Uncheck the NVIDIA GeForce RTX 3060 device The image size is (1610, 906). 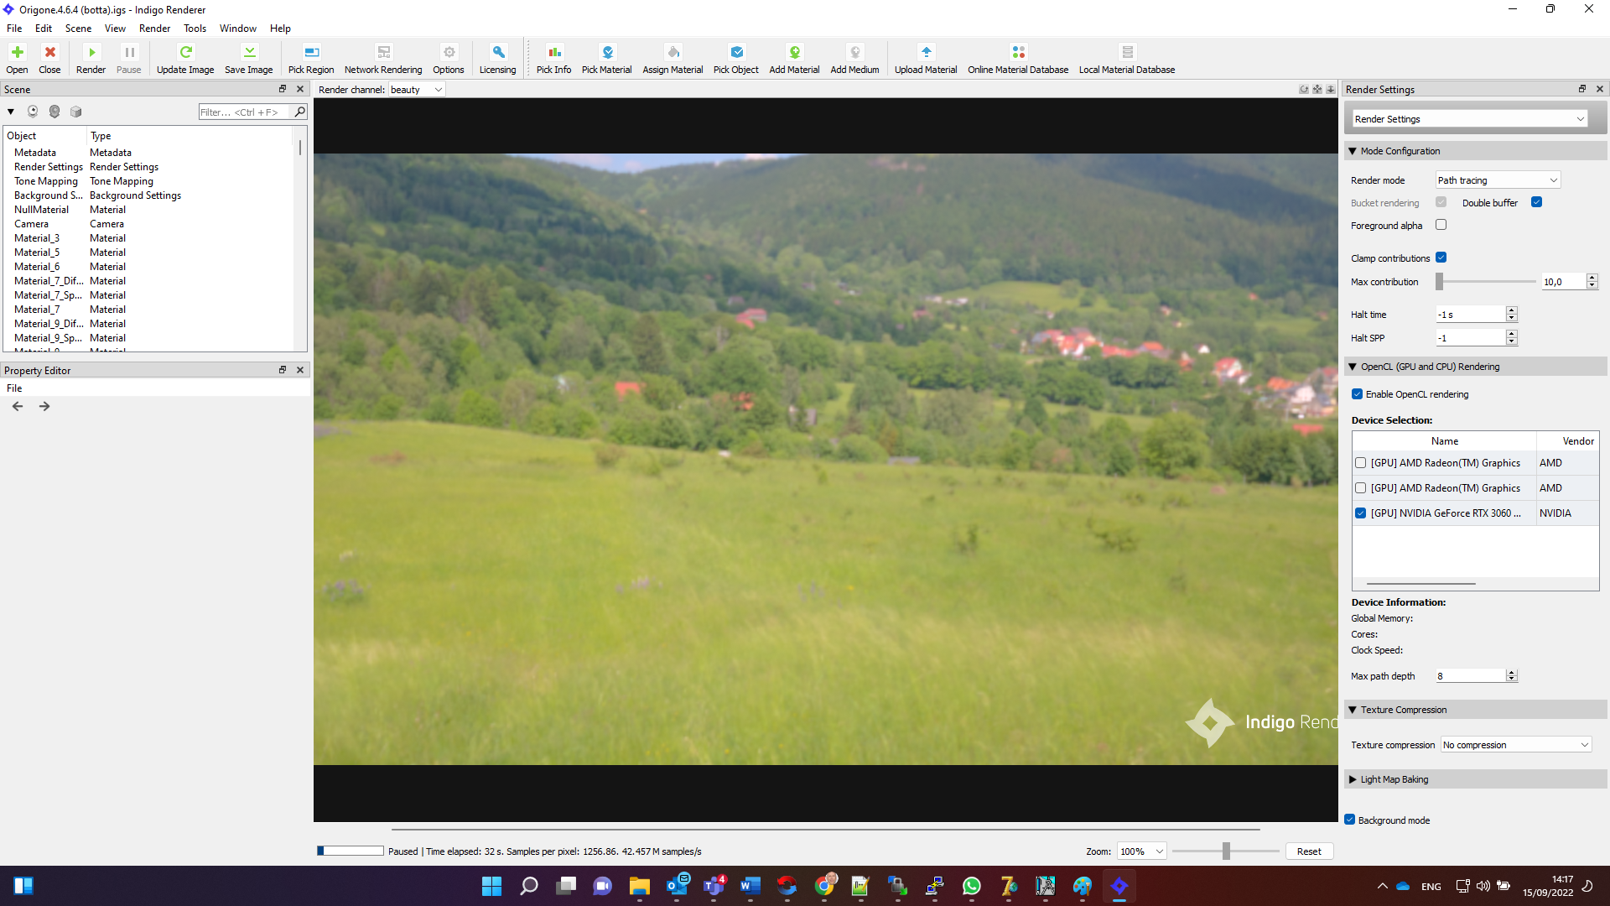tap(1360, 513)
